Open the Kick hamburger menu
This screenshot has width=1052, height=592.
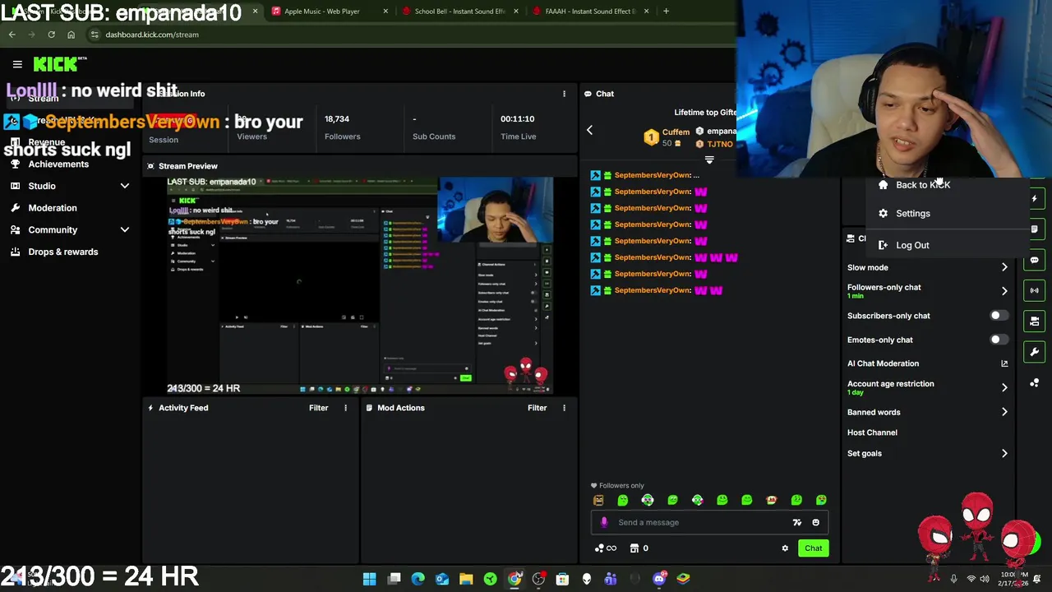(17, 64)
